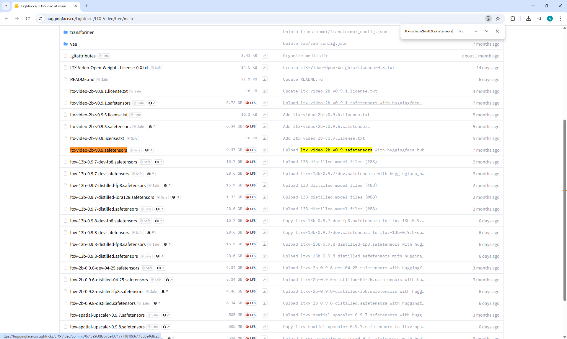
Task: Click LFS badge for ltx-video-2b-v0.9.1.safetensors
Action: click(x=251, y=103)
